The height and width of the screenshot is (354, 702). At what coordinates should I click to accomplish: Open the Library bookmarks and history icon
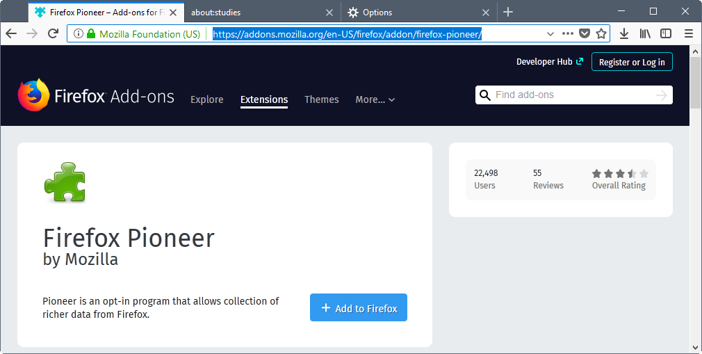645,33
